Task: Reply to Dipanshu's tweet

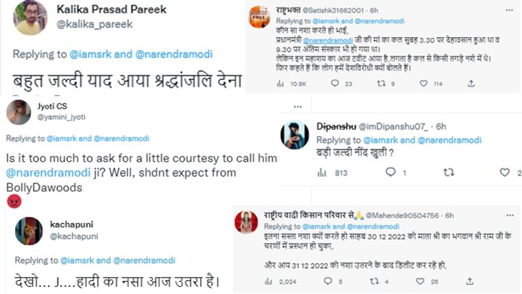Action: 391,173
